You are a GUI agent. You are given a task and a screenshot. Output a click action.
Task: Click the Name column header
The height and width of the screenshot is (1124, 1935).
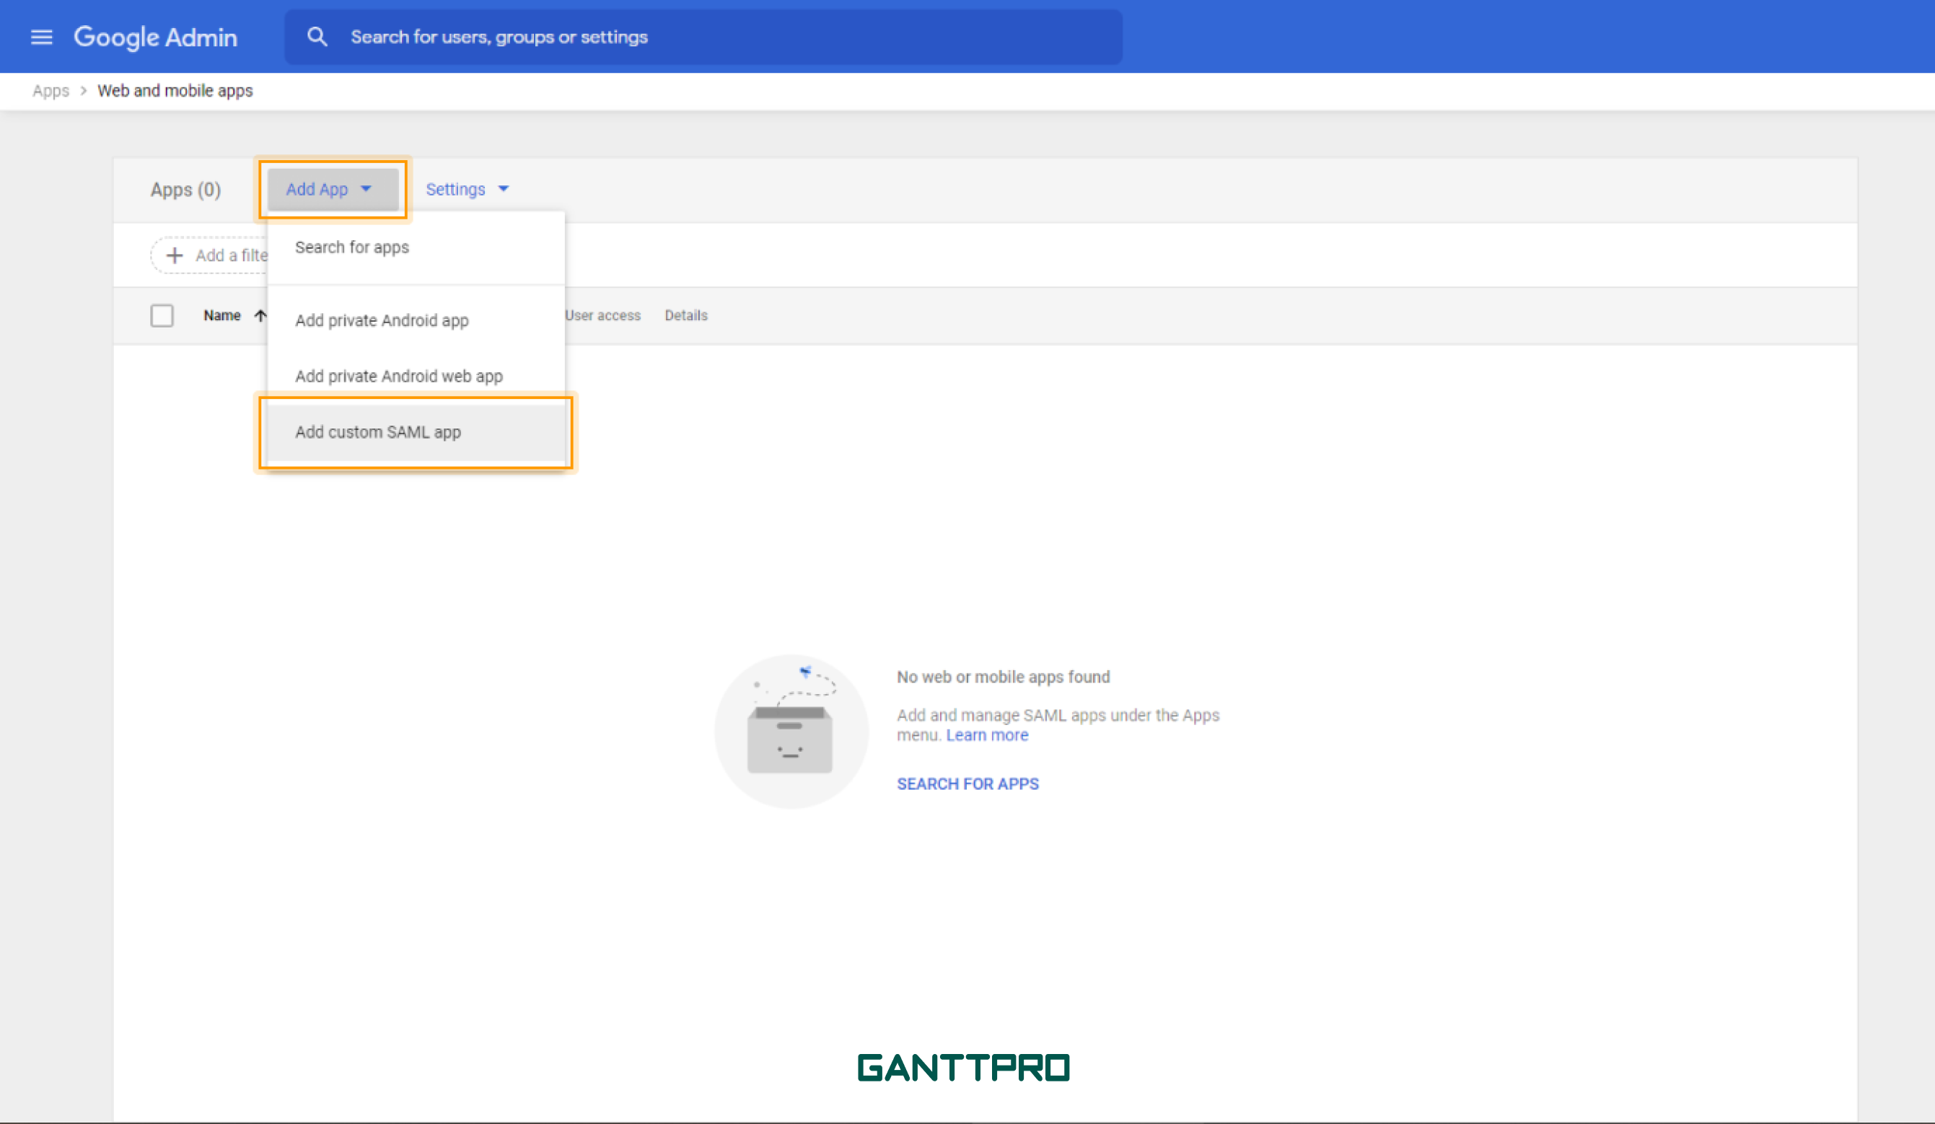click(222, 315)
